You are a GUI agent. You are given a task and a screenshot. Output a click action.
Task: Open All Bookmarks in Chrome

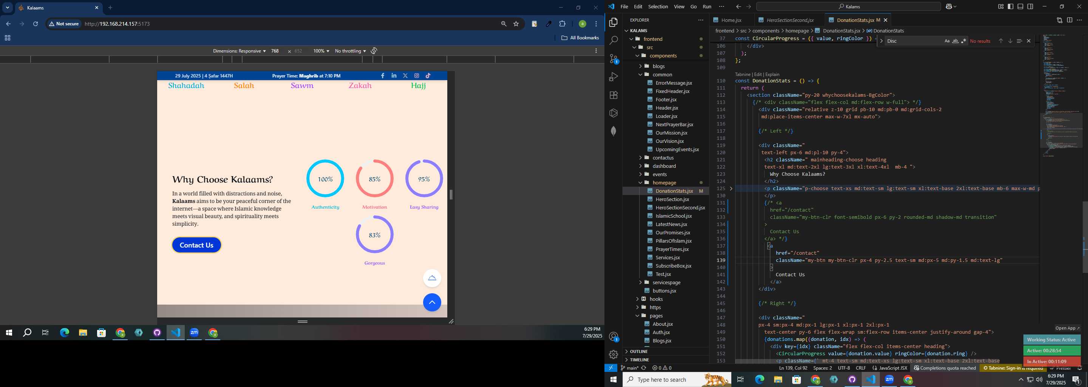(580, 38)
